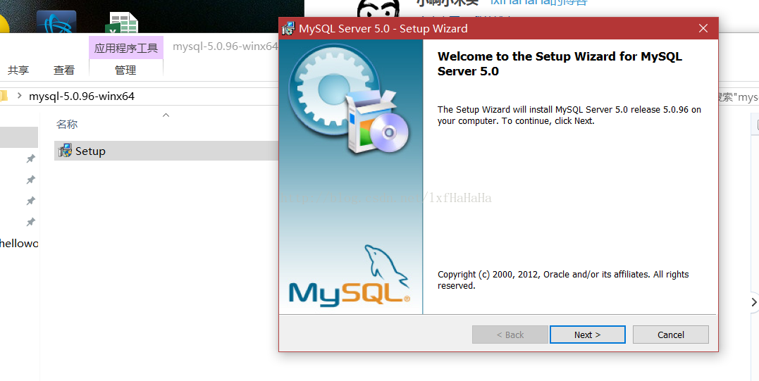Click the Setup installer file icon
The width and height of the screenshot is (759, 381).
click(x=65, y=151)
